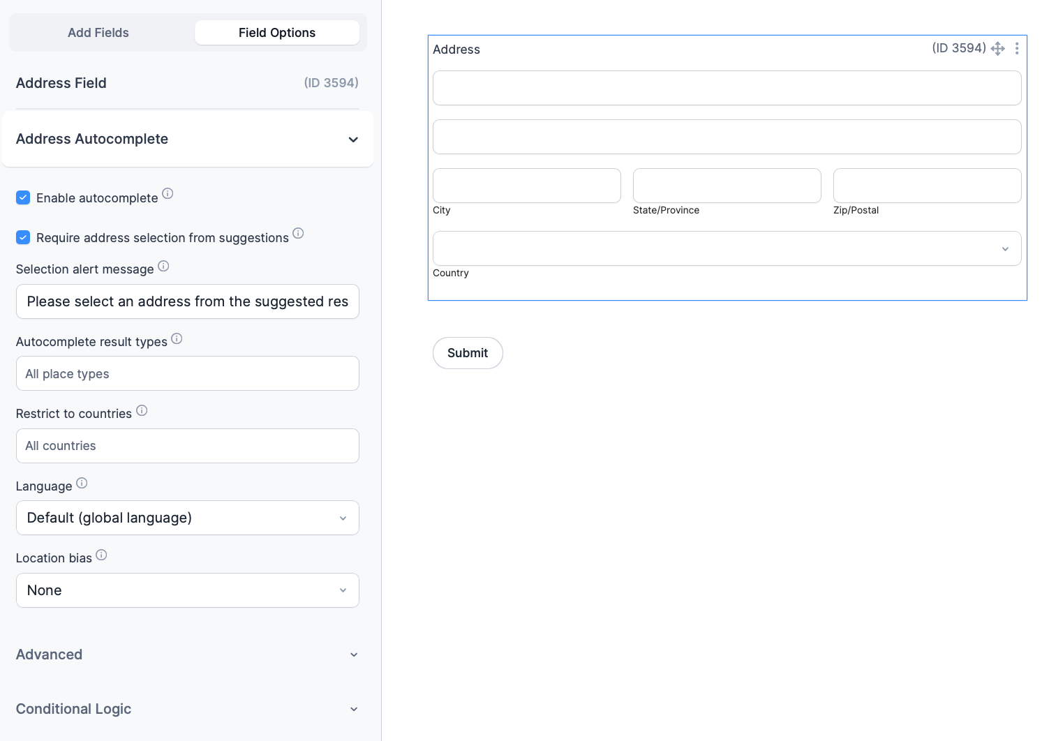Screen dimensions: 1042x741
Task: Click the sidebar "(ID 3594)" text
Action: 332,83
